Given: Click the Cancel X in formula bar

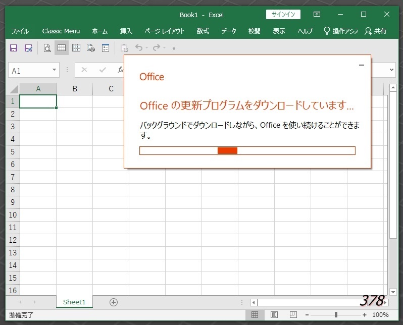Looking at the screenshot, I should tap(84, 70).
